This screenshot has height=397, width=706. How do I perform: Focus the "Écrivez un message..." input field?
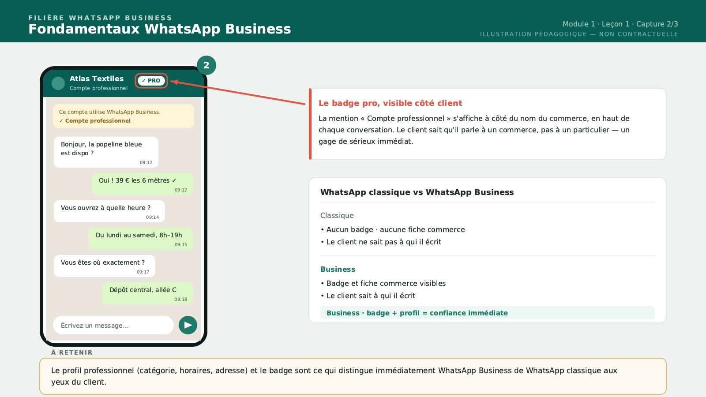(x=113, y=325)
